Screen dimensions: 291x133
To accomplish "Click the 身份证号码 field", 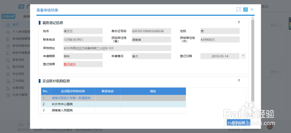I will [151, 31].
